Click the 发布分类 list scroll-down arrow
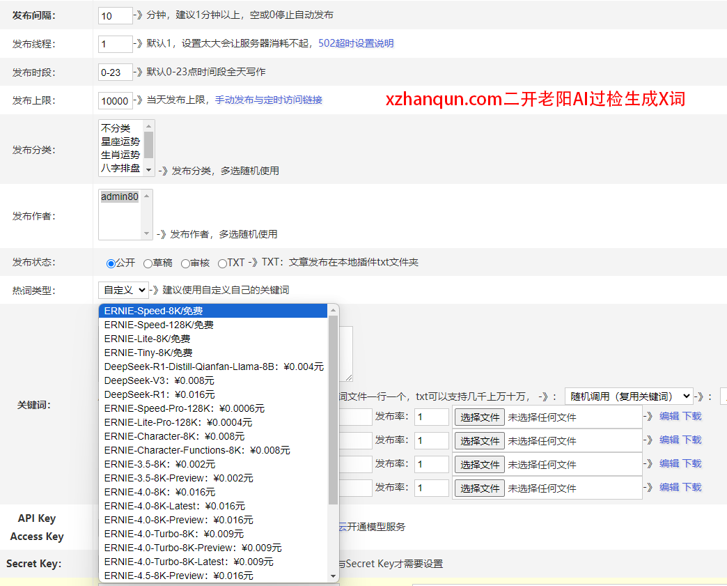The image size is (727, 586). [x=148, y=170]
